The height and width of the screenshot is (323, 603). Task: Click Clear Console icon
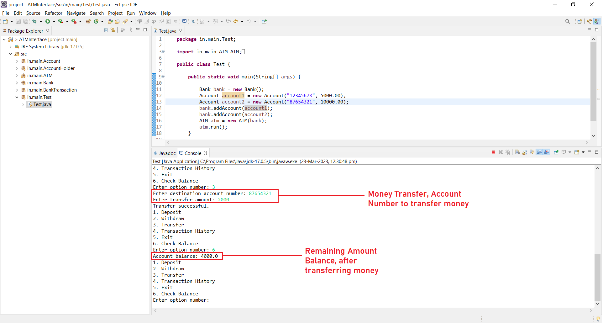click(517, 152)
